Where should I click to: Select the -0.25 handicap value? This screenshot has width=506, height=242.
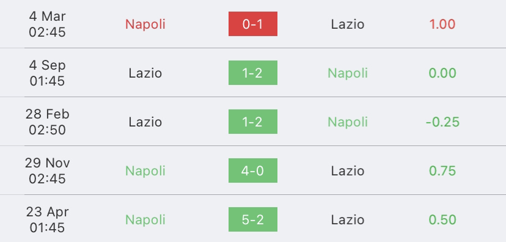pyautogui.click(x=442, y=122)
